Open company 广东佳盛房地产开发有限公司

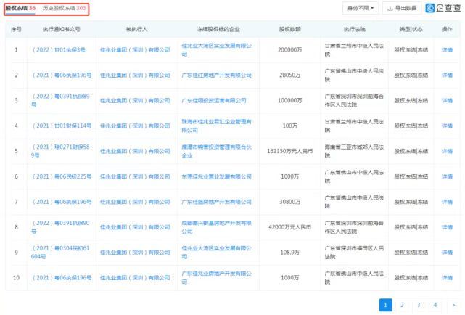(216, 202)
